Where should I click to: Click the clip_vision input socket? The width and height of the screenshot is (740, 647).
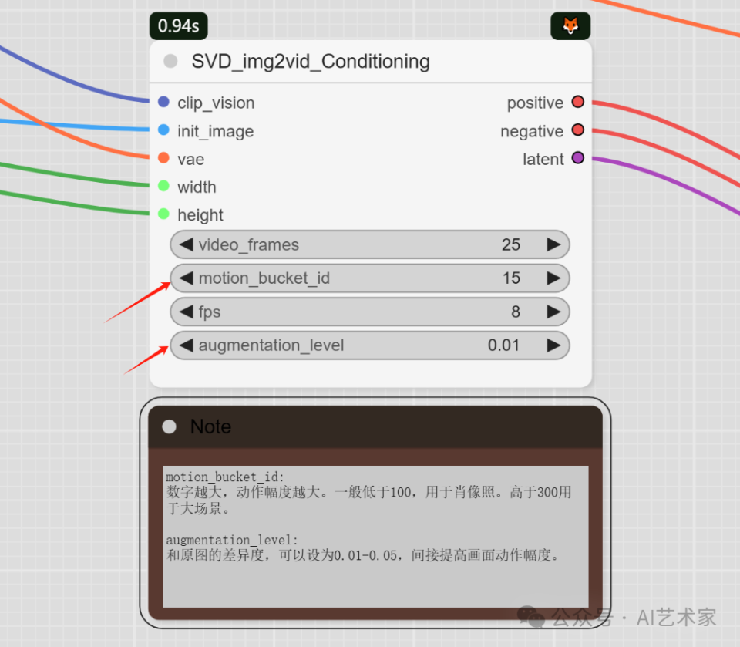point(163,102)
